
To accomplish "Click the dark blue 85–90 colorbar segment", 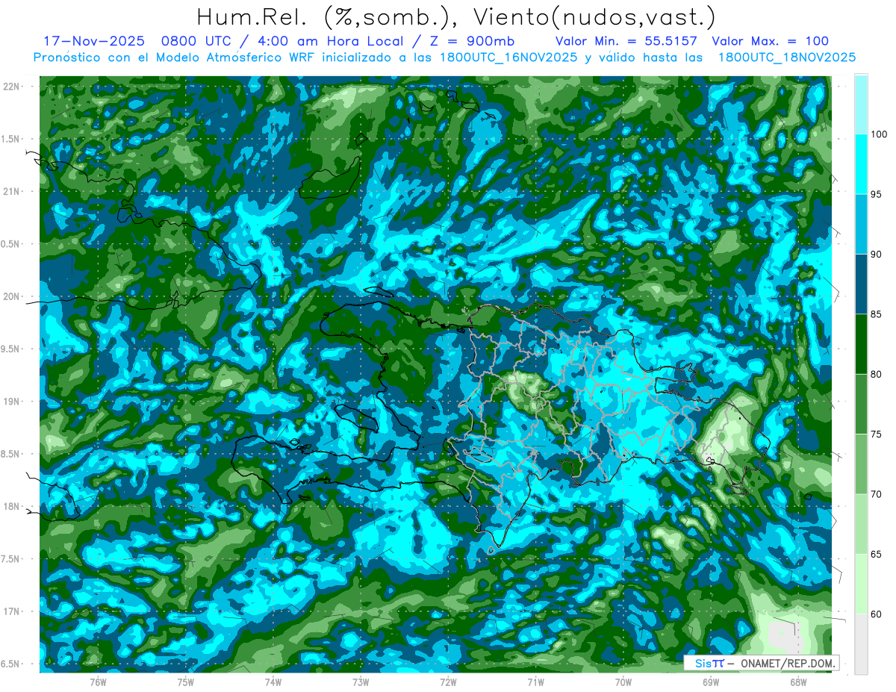I will (861, 284).
